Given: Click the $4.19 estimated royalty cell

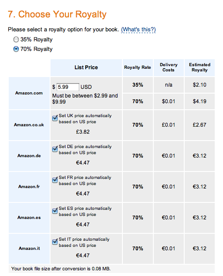Looking at the screenshot, I should pyautogui.click(x=199, y=101).
